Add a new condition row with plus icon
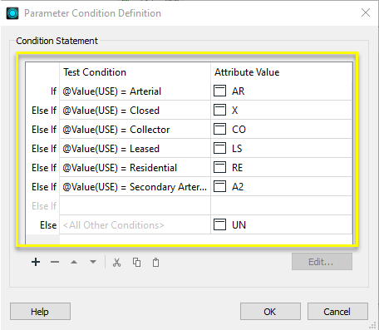Image resolution: width=379 pixels, height=330 pixels. tap(36, 262)
